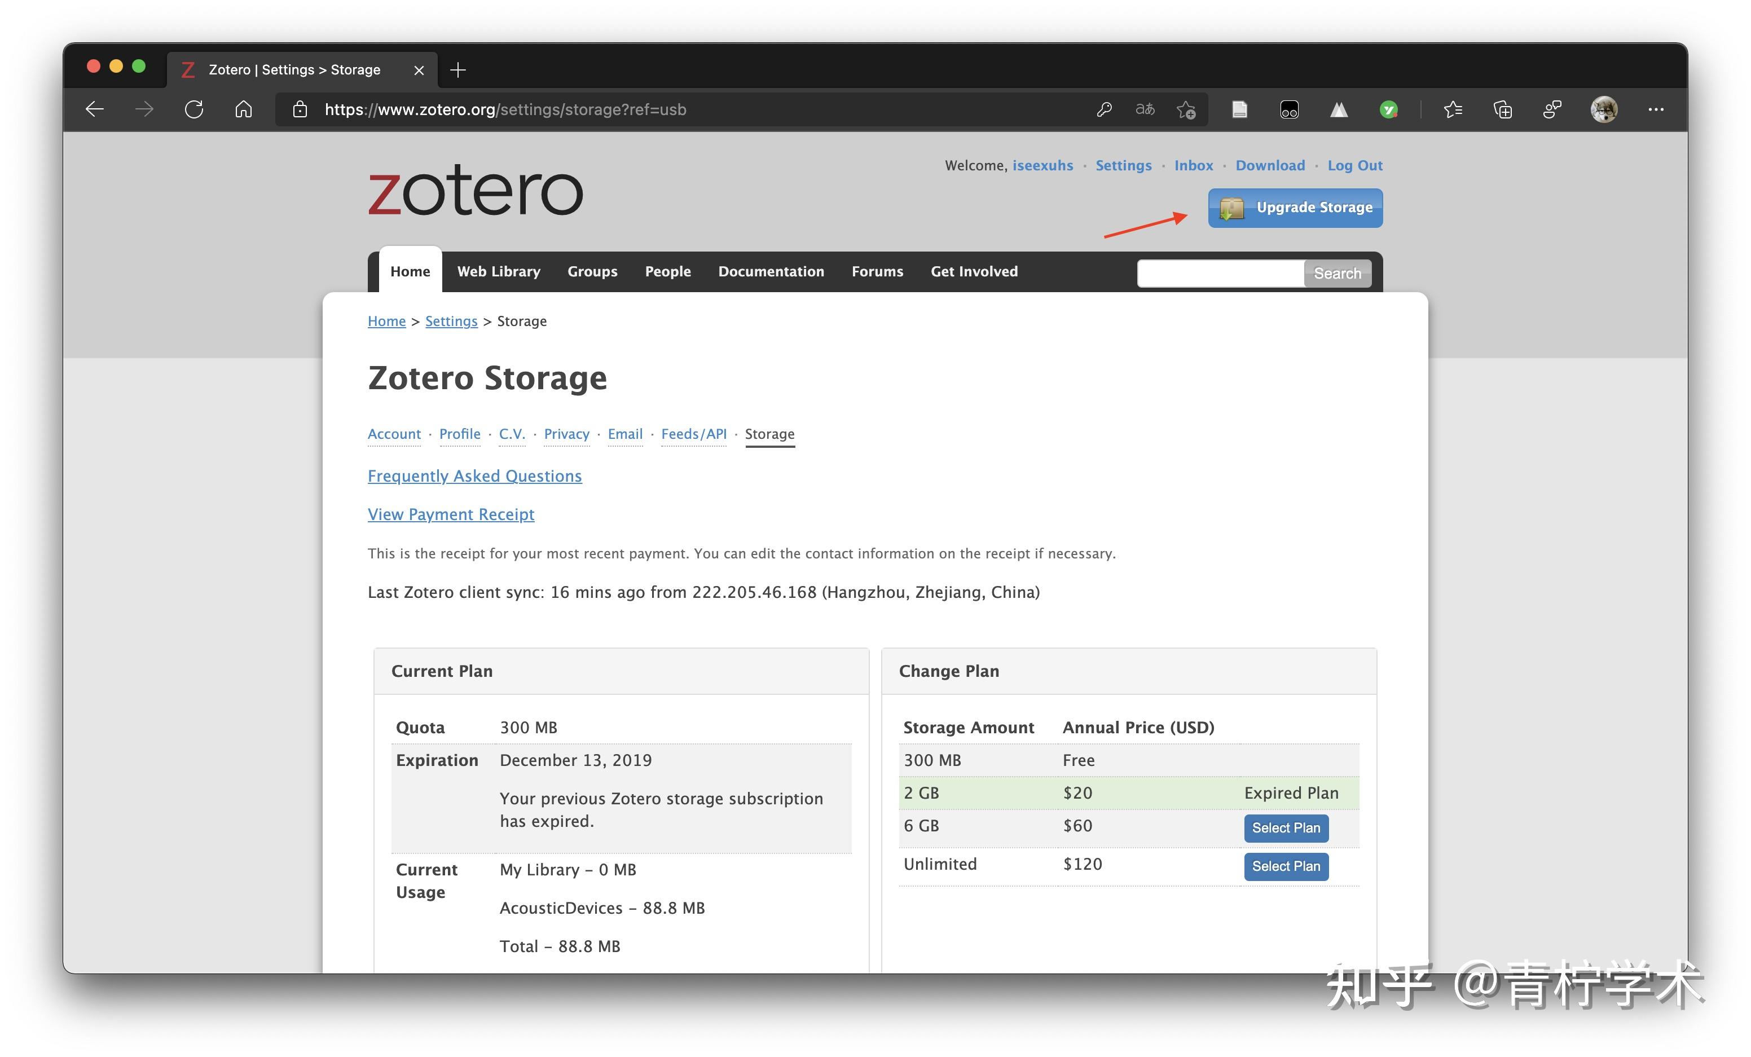Select the Unlimited plan

pyautogui.click(x=1286, y=866)
